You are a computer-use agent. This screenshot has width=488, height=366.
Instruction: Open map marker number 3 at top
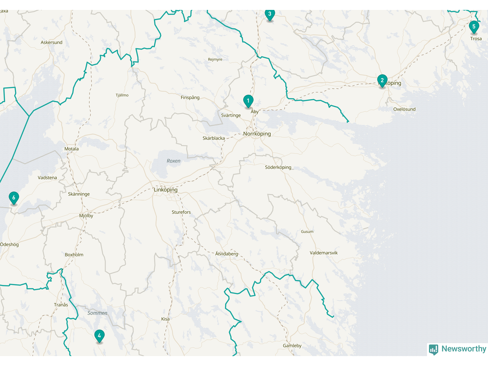click(270, 14)
